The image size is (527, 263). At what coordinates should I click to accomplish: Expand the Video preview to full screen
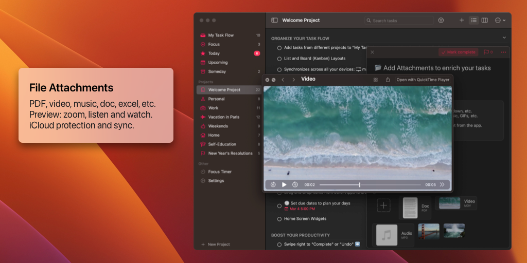274,80
